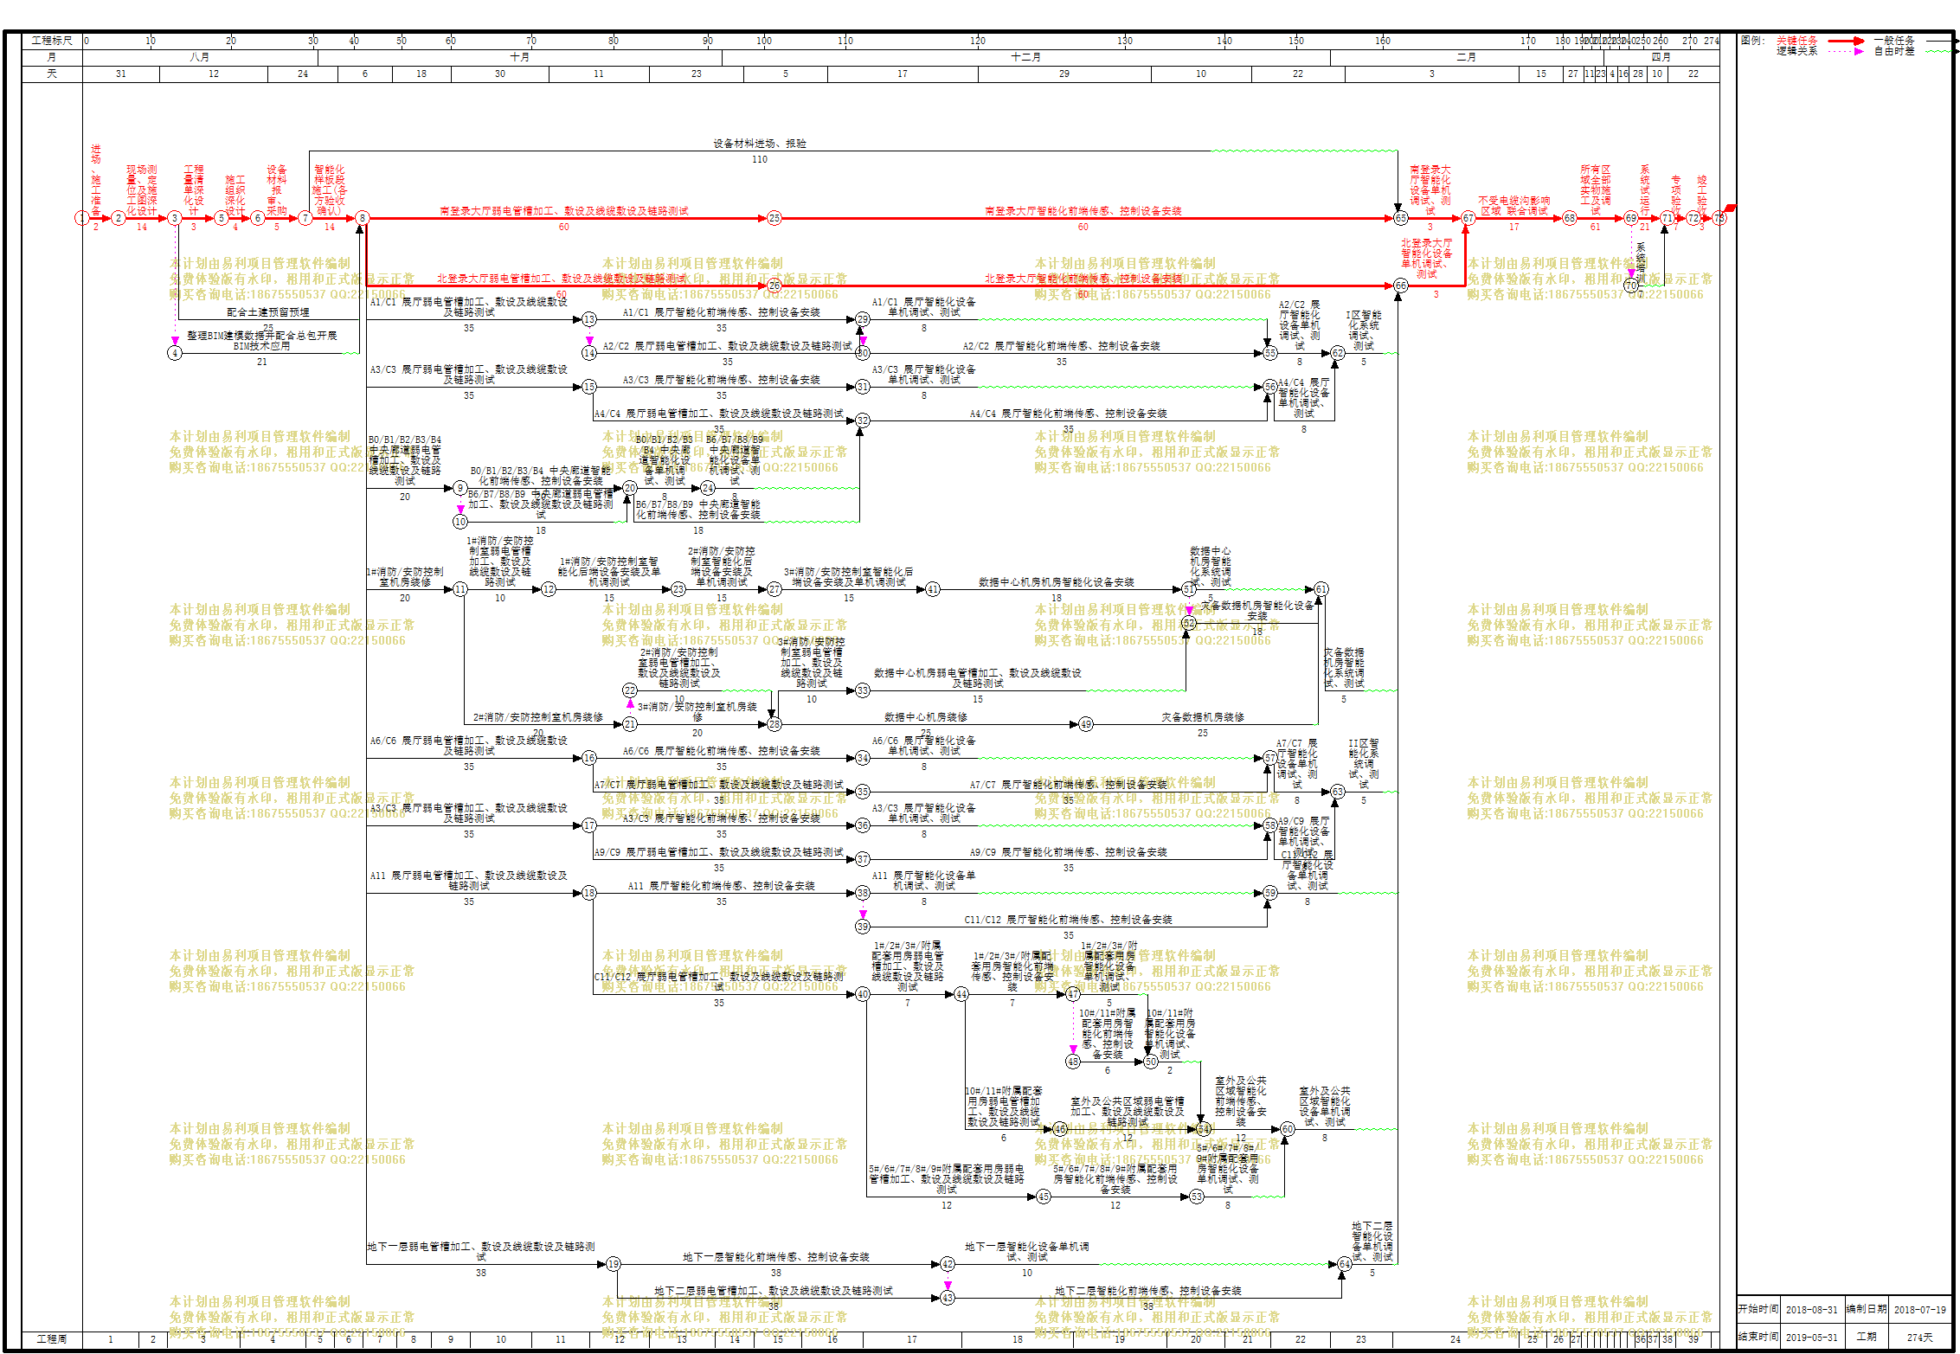Select node 25 on the South Hall path
Viewport: 1960px width, 1354px height.
[774, 218]
